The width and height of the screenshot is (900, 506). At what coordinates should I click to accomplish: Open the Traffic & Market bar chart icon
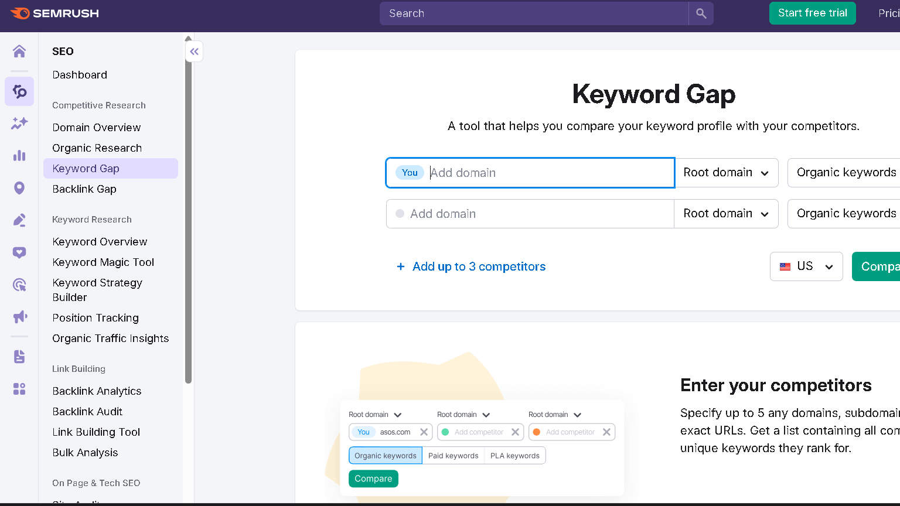[x=19, y=155]
